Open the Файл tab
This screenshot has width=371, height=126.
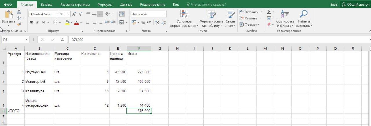[8, 5]
